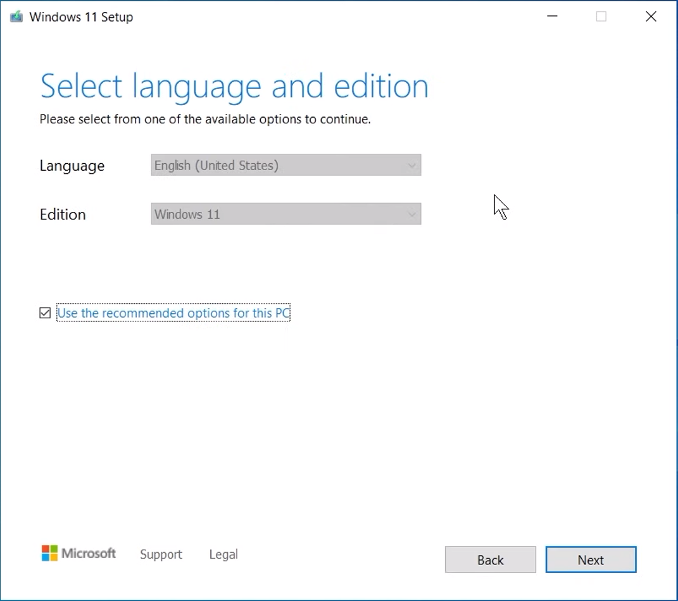Image resolution: width=678 pixels, height=601 pixels.
Task: Close the Windows 11 Setup window
Action: 651,17
